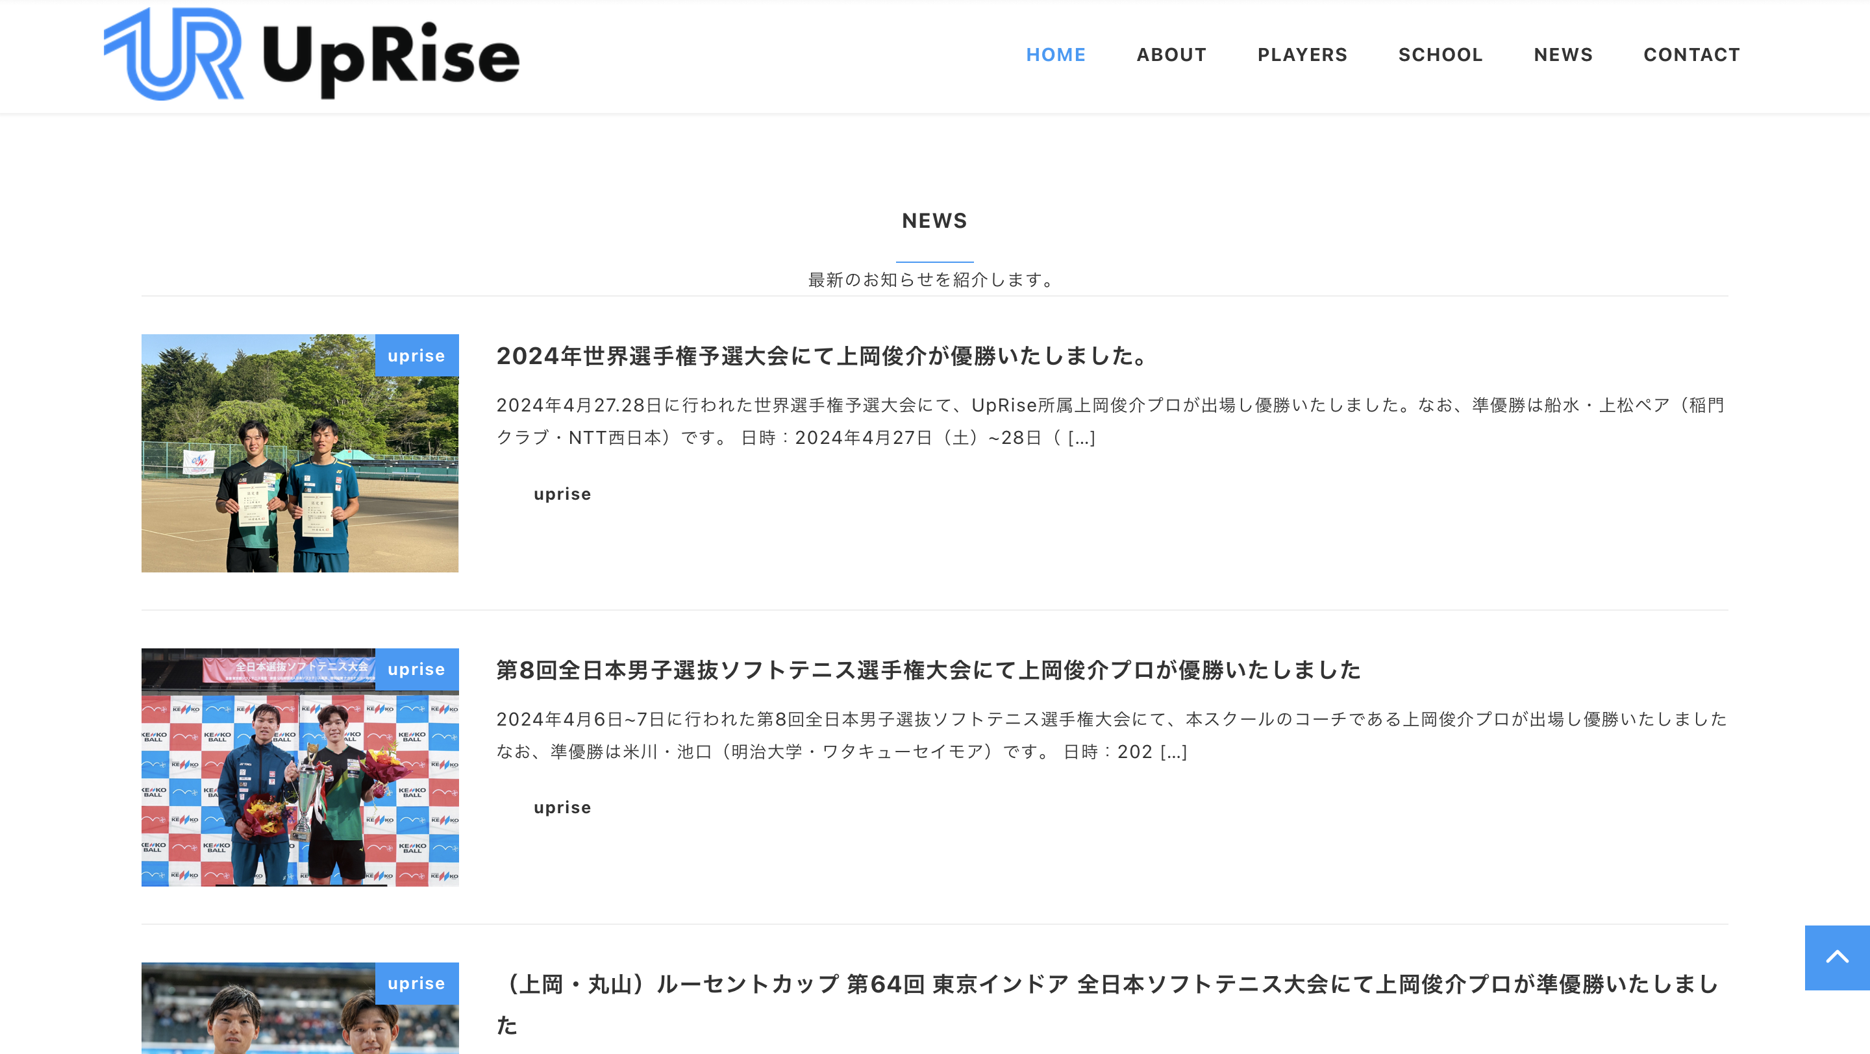Click the uprise badge on the second article photo
Viewport: 1870px width, 1054px height.
coord(416,669)
